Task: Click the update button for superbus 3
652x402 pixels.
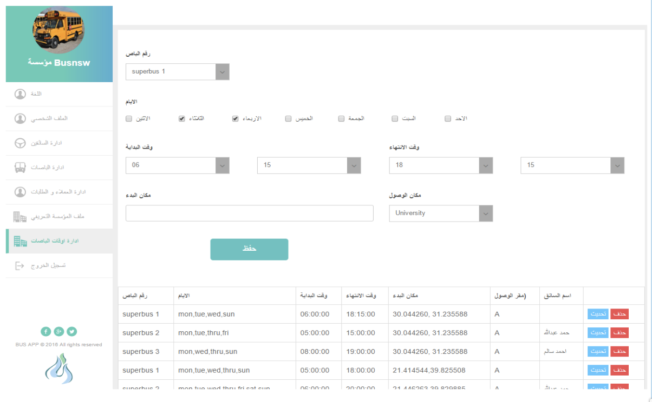Action: [x=598, y=352]
